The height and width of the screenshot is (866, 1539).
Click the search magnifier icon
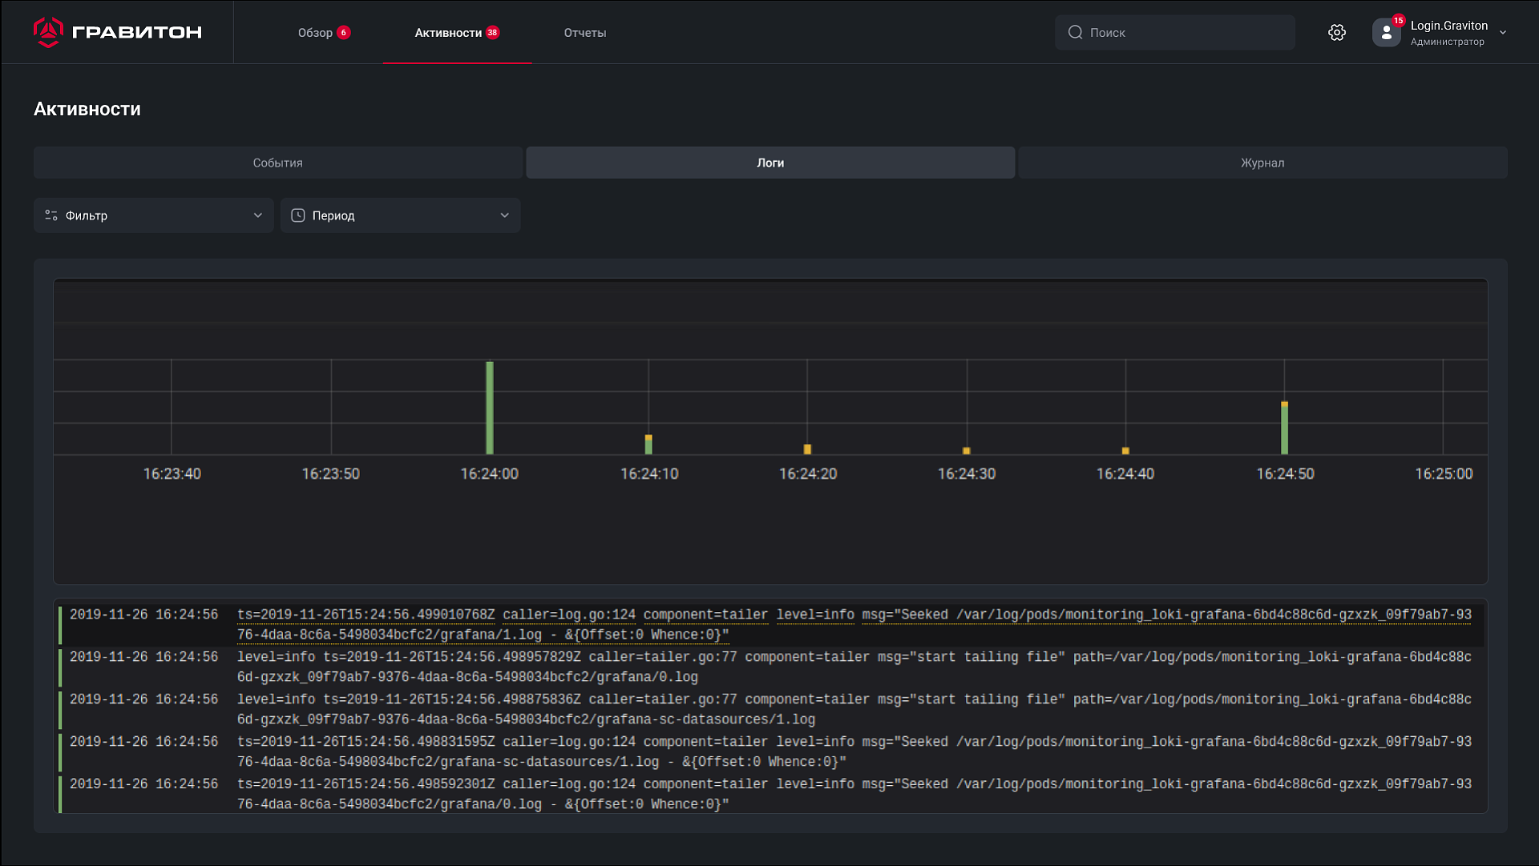(1075, 33)
